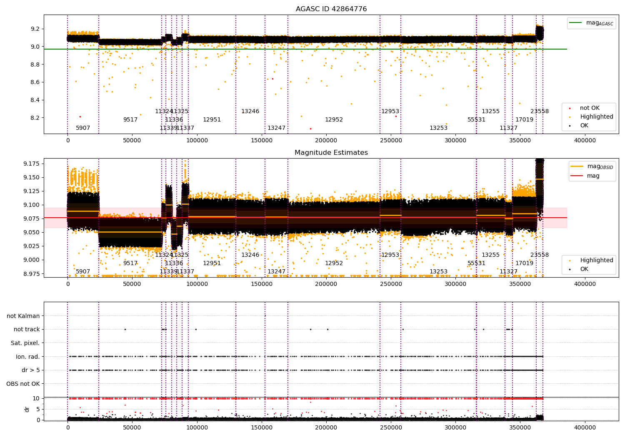Click OBSID label 13253 in Magnitude Estimates plot

pos(439,271)
